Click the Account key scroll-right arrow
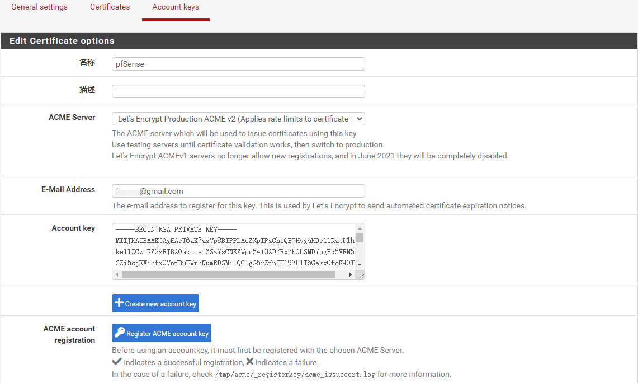The height and width of the screenshot is (383, 638). [351, 275]
